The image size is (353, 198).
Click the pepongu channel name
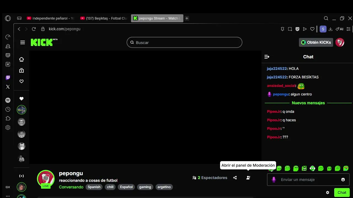coord(71,173)
